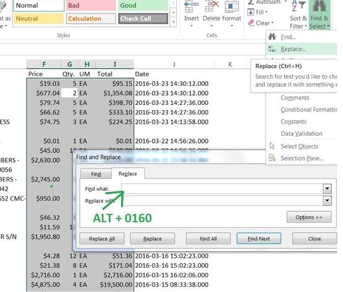Viewport: 343px width, 292px height.
Task: Expand the Find what history dropdown
Action: tap(327, 189)
